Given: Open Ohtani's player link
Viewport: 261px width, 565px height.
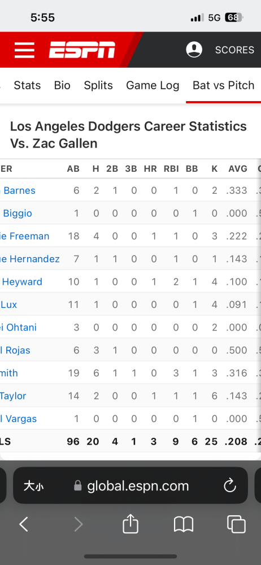Looking at the screenshot, I should click(x=19, y=327).
